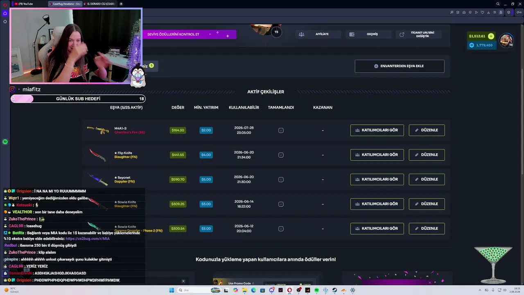
Task: Edit the $309.26 Bowie Knife giveaway
Action: pyautogui.click(x=427, y=204)
